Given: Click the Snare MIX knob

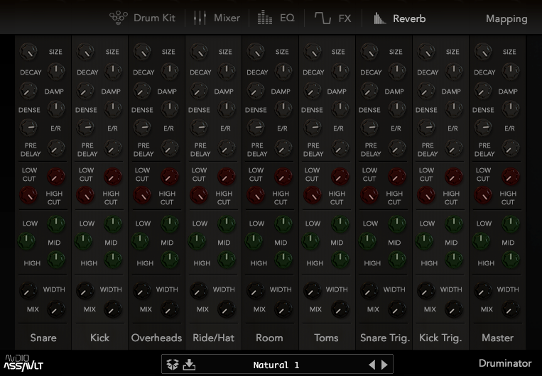Looking at the screenshot, I should click(55, 309).
